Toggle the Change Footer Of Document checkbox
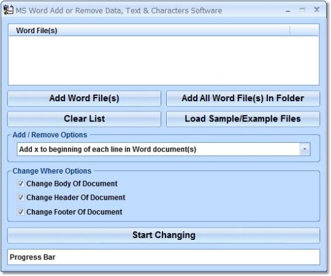Image resolution: width=331 pixels, height=276 pixels. coord(20,212)
